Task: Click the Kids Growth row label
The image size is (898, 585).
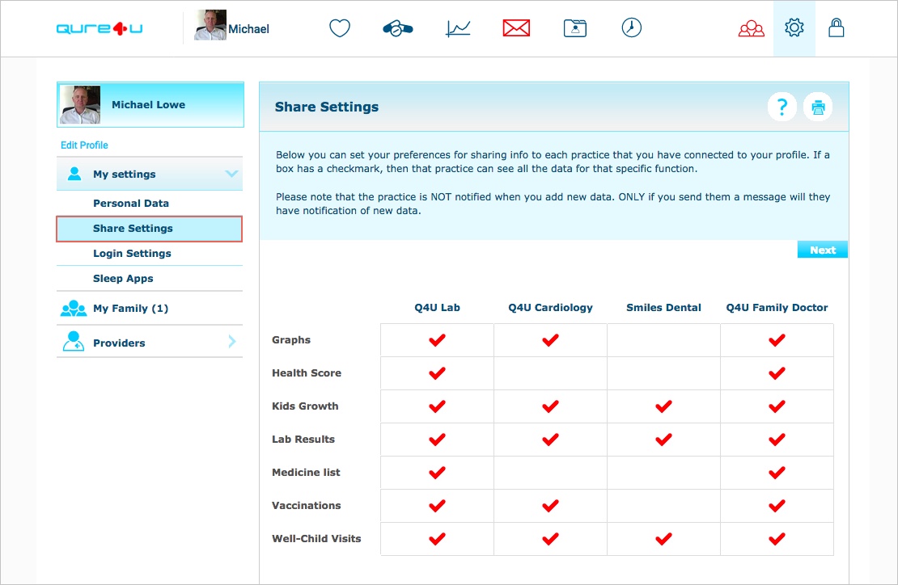Action: 305,406
